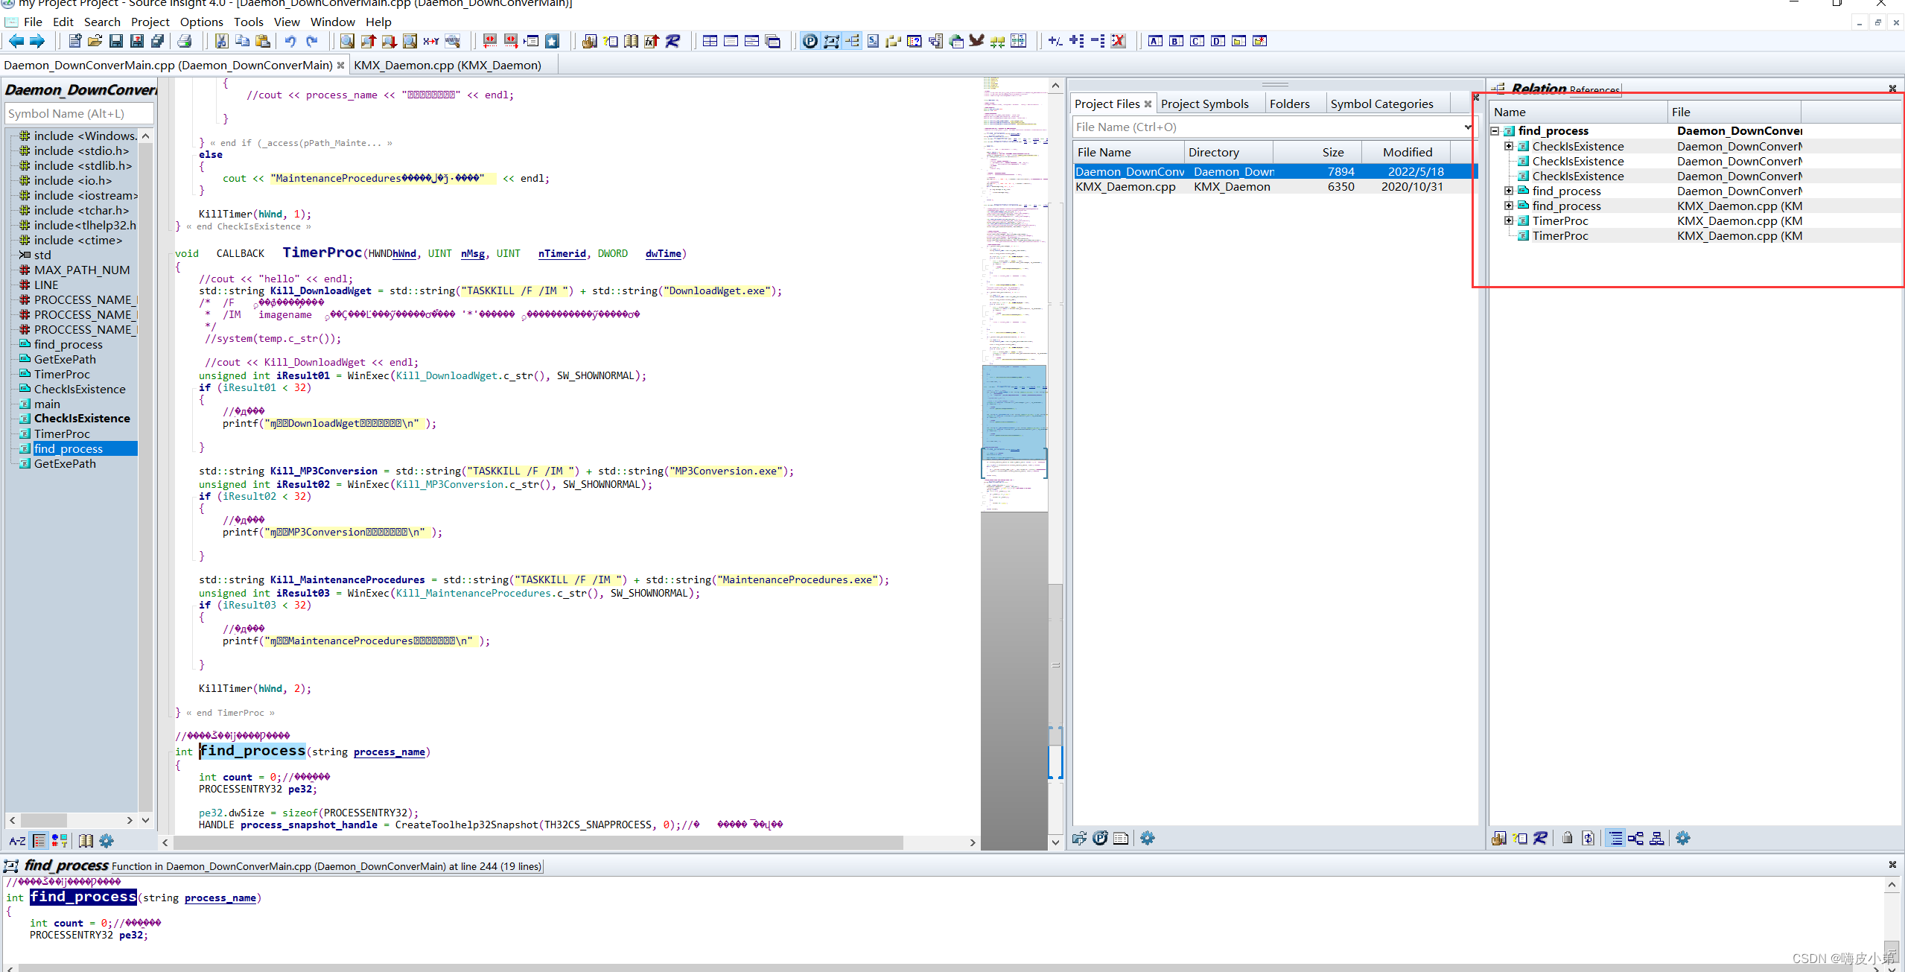Open the Search menu
Viewport: 1905px width, 972px height.
tap(102, 22)
